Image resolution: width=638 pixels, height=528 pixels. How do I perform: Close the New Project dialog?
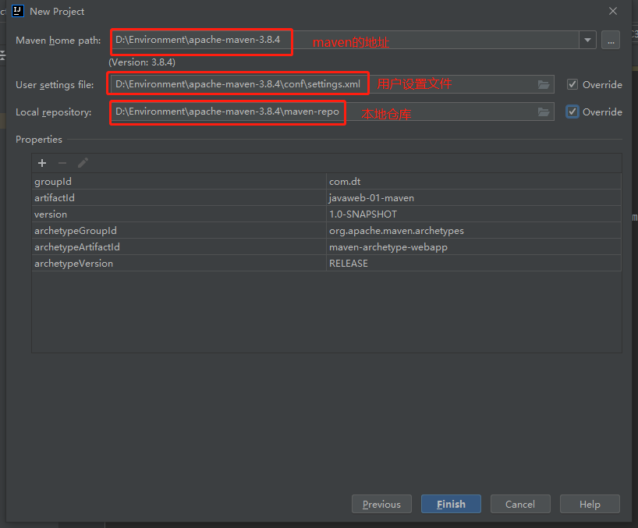point(613,11)
